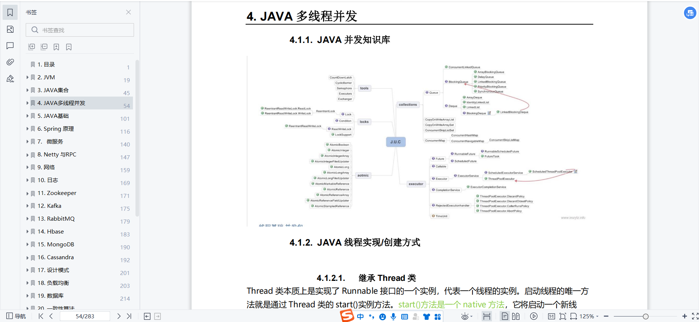
Task: Close the 书签 bookmarks panel
Action: click(128, 12)
